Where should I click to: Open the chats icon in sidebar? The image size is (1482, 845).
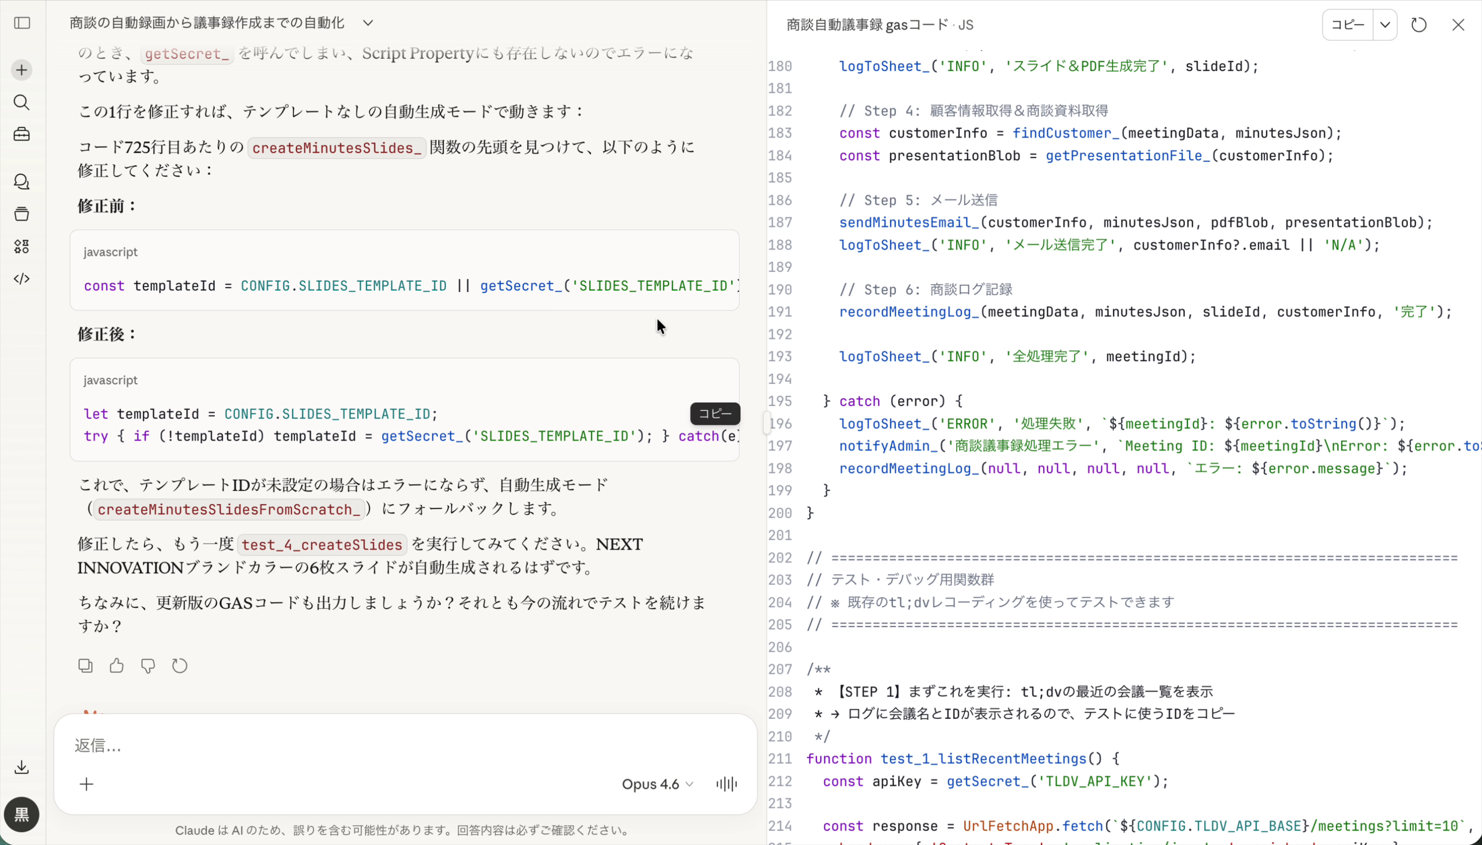pos(22,182)
